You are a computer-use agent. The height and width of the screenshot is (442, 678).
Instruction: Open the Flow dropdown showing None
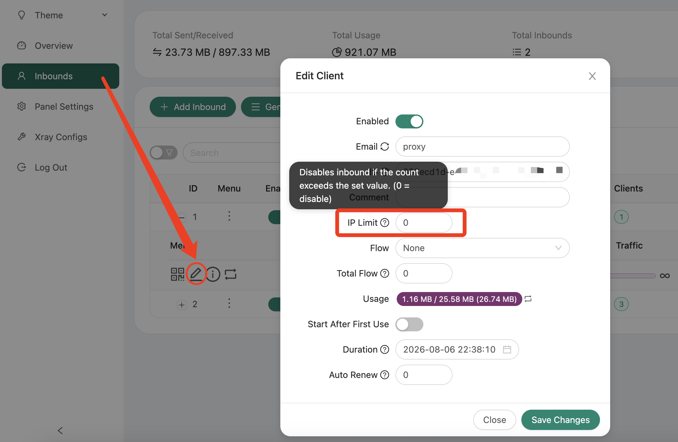click(482, 248)
